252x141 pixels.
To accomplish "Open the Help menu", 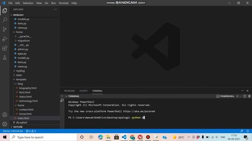I will [x=74, y=3].
